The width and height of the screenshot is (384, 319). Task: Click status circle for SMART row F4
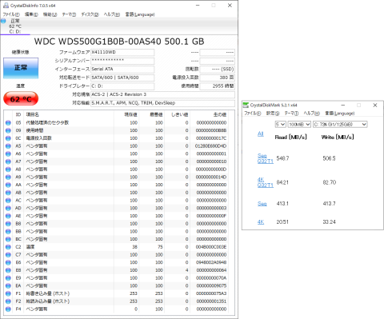click(x=8, y=309)
